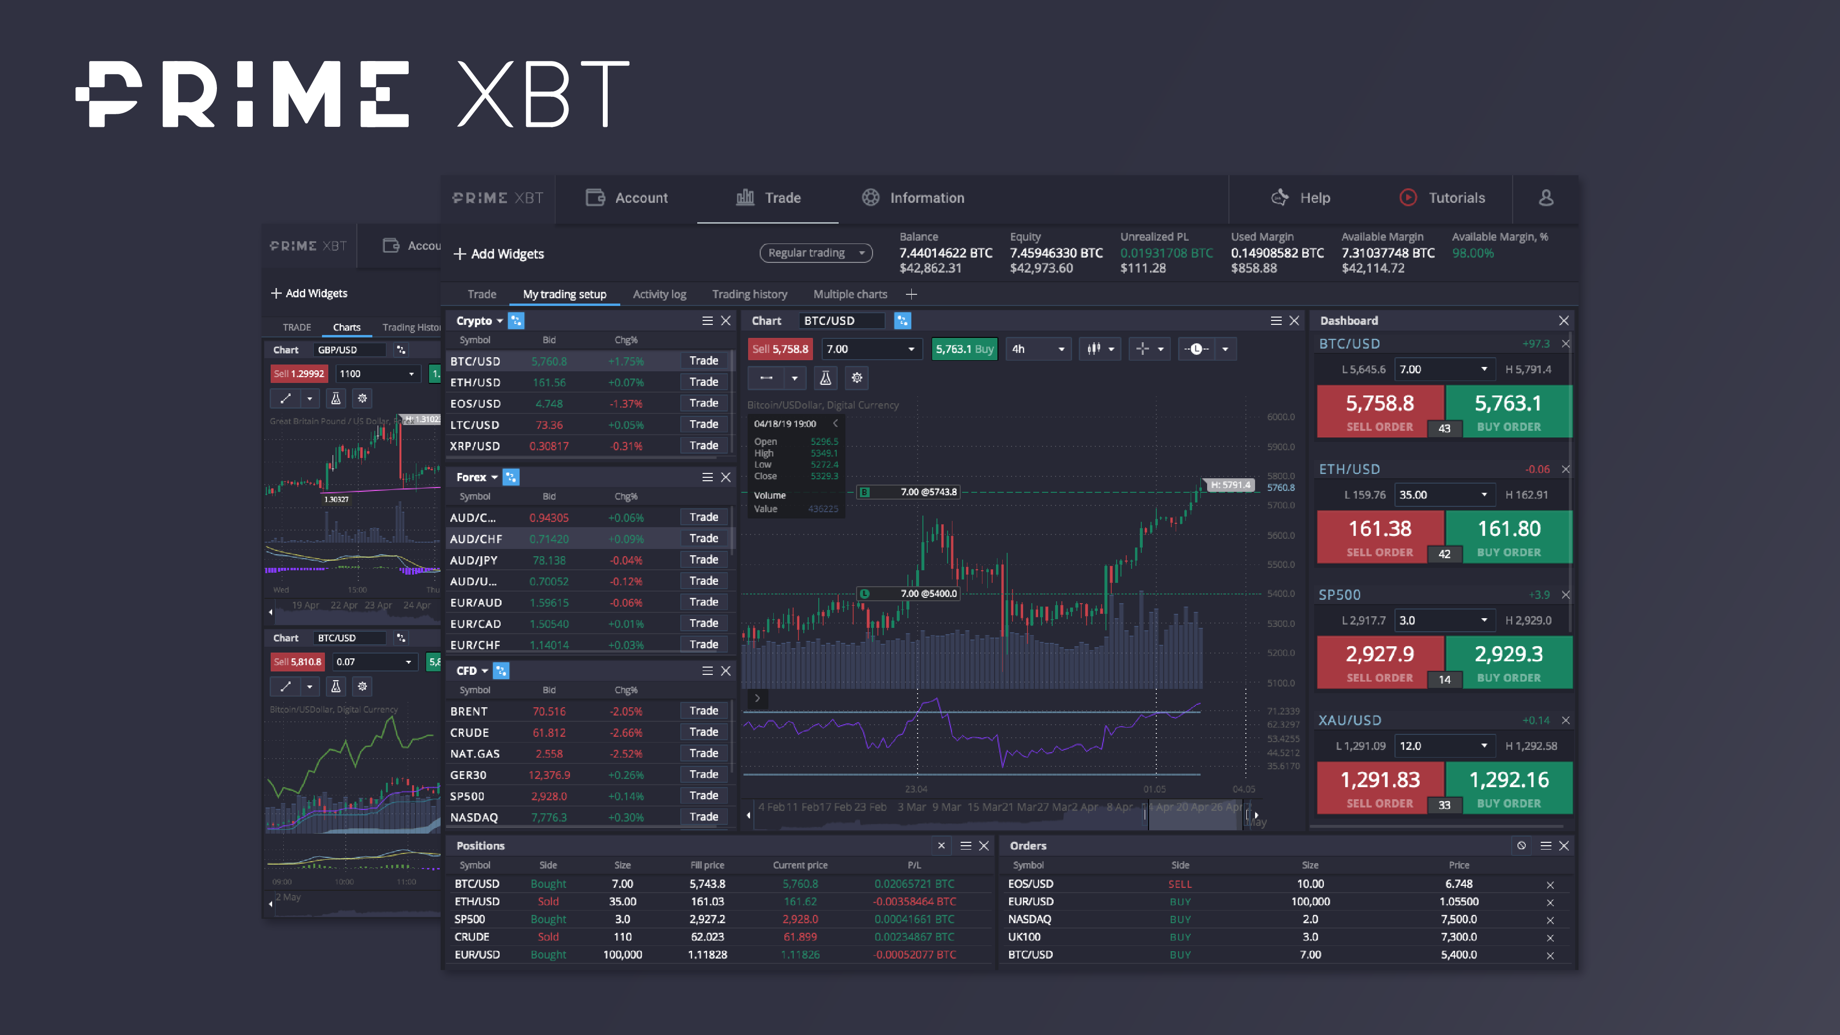Select the Activity log tab
1840x1035 pixels.
(x=659, y=293)
